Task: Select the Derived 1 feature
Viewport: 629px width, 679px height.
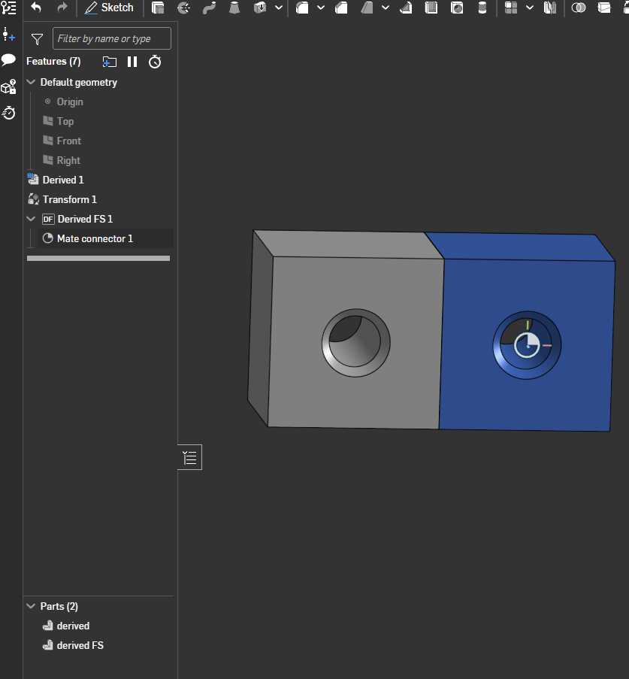Action: [x=63, y=180]
